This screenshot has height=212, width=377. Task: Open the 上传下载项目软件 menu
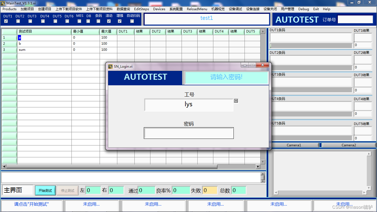pos(69,9)
